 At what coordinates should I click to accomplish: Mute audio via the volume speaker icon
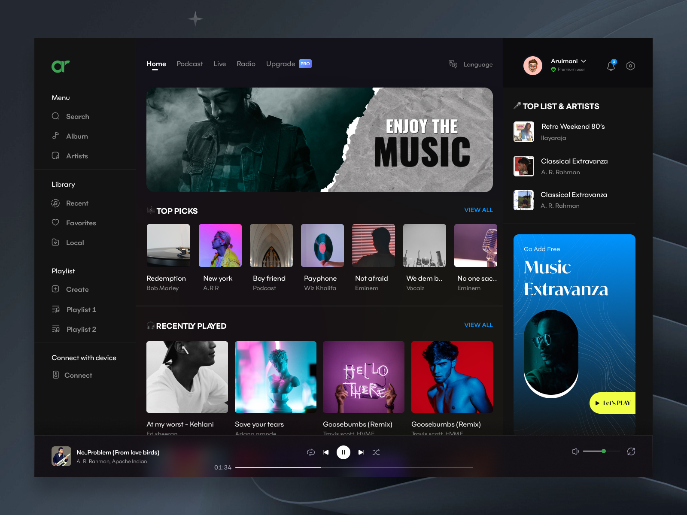pos(575,451)
